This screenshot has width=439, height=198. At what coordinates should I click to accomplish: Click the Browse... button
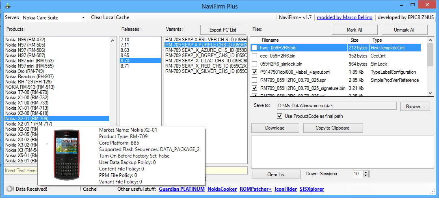click(x=415, y=106)
